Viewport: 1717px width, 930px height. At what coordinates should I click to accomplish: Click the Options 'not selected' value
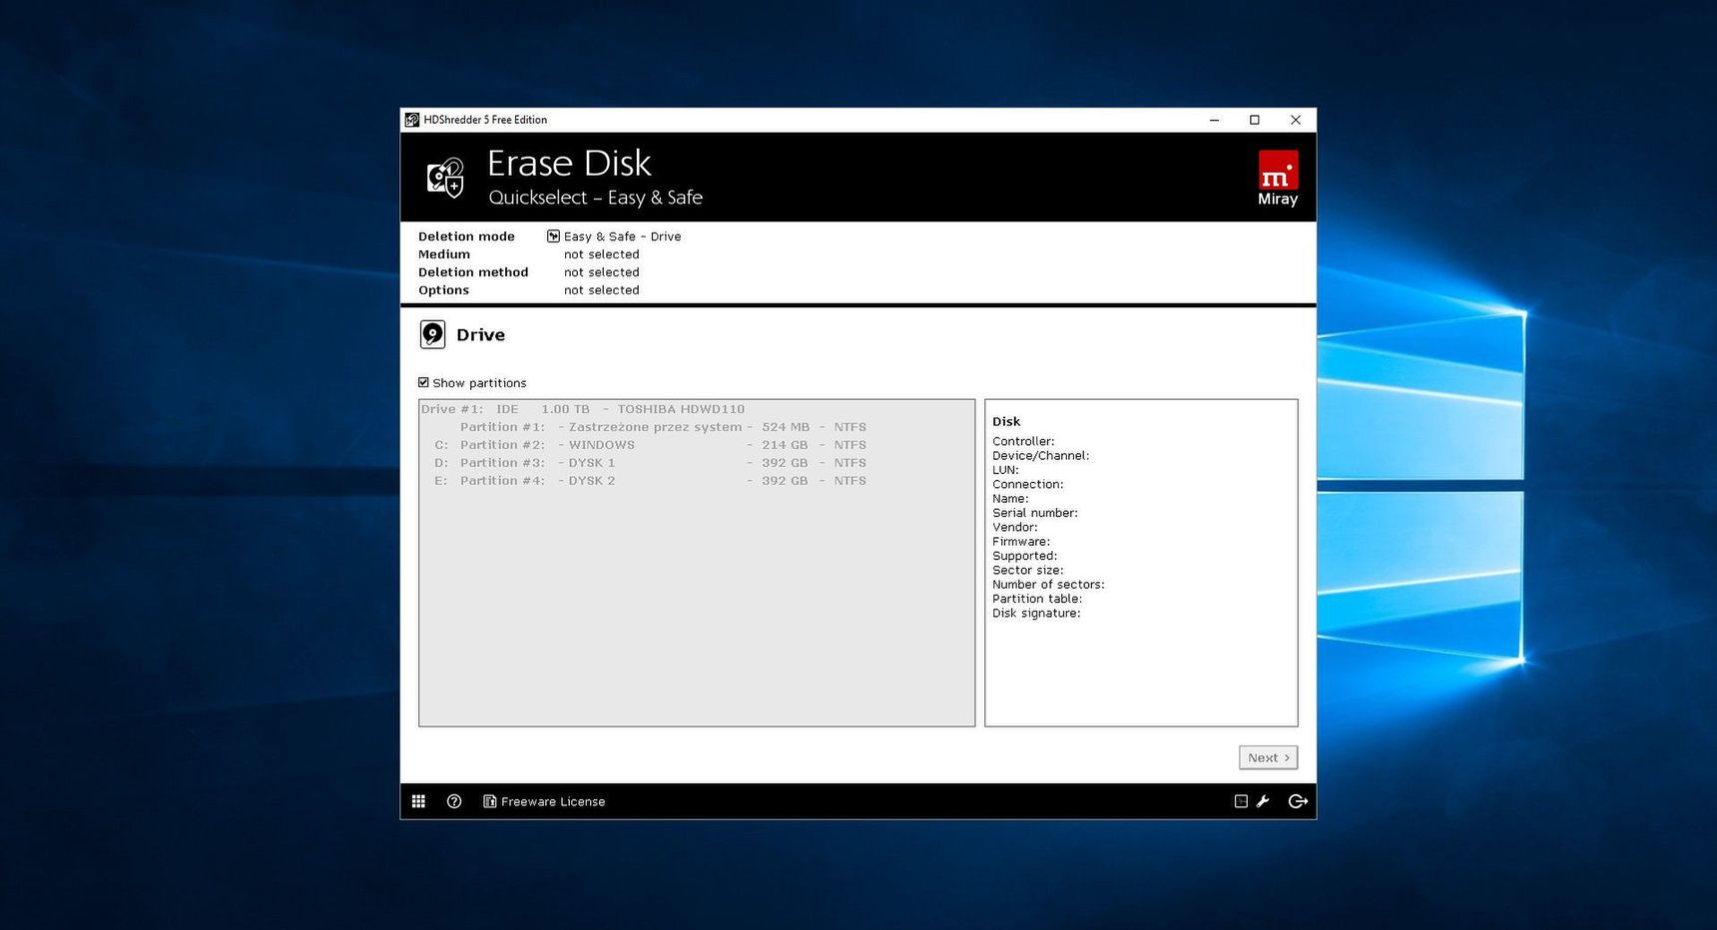coord(601,290)
